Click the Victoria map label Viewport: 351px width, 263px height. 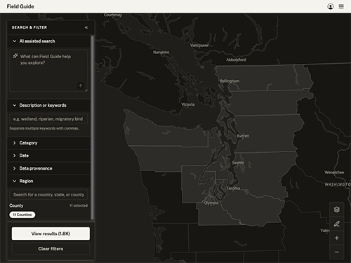point(188,104)
